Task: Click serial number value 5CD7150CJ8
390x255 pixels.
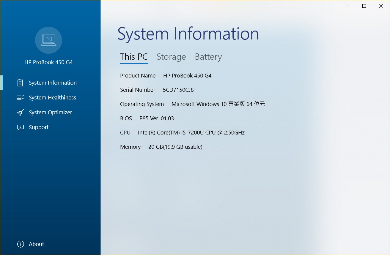Action: (178, 90)
